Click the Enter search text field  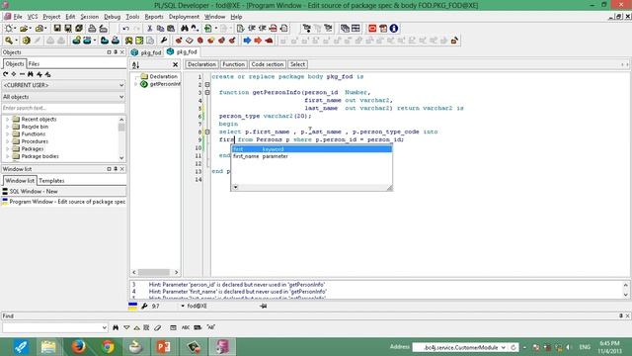(x=63, y=108)
